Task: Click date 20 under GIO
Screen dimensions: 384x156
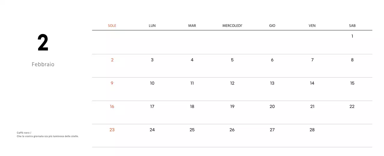Action: [272, 106]
